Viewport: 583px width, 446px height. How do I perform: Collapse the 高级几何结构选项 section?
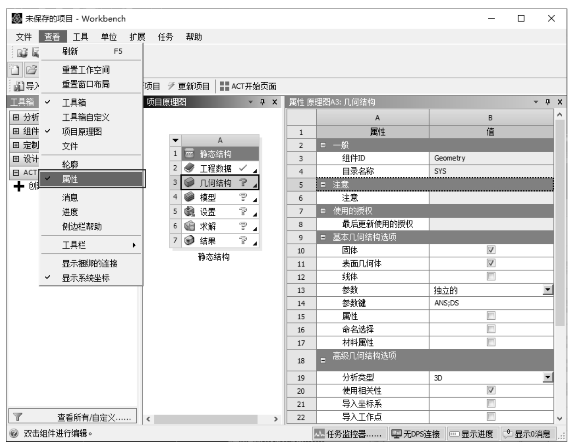[323, 360]
